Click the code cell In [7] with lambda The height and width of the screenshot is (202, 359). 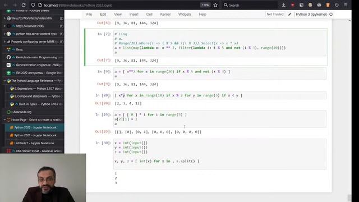(x=220, y=43)
